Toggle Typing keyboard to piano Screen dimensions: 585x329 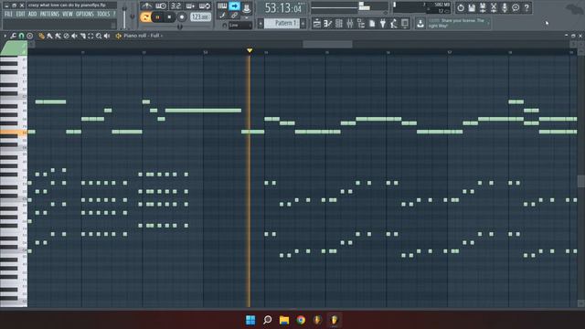[x=222, y=5]
